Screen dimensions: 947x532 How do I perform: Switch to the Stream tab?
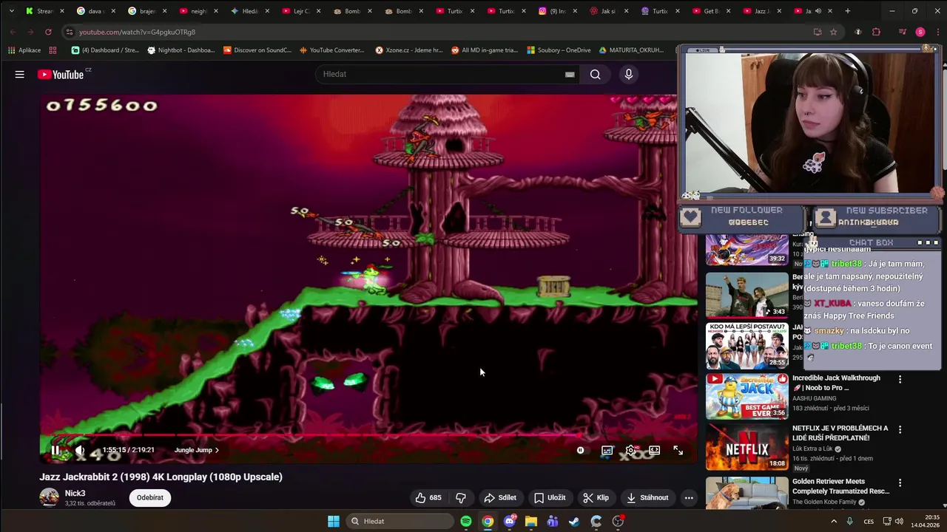[x=44, y=11]
